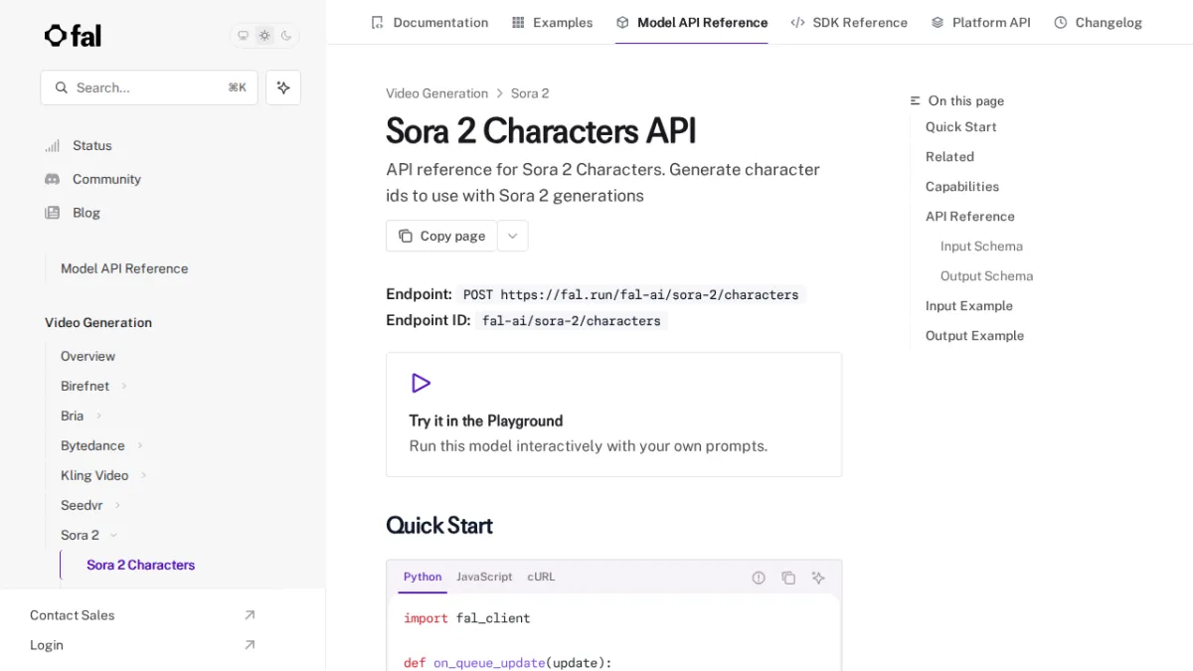1193x671 pixels.
Task: Click Video Generation breadcrumb
Action: point(436,93)
